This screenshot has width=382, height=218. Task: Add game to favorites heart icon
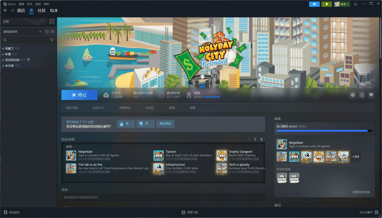pos(371,95)
